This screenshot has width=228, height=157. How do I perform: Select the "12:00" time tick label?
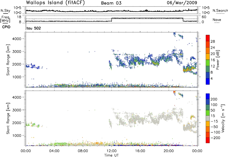pyautogui.click(x=111, y=151)
